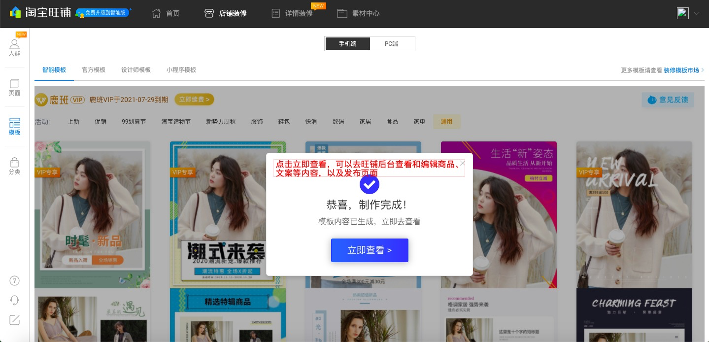Filter templates by 淘宝造物节
The image size is (709, 342).
tap(176, 121)
